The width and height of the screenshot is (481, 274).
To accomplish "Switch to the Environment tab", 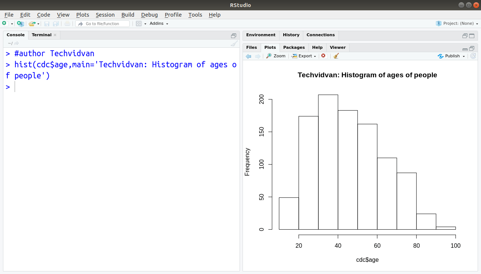I will (x=261, y=35).
